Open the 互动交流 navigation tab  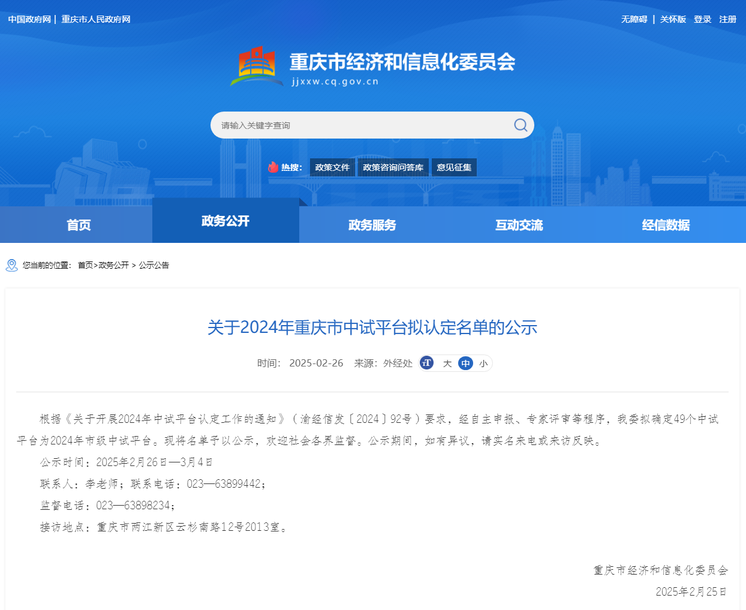pos(519,225)
